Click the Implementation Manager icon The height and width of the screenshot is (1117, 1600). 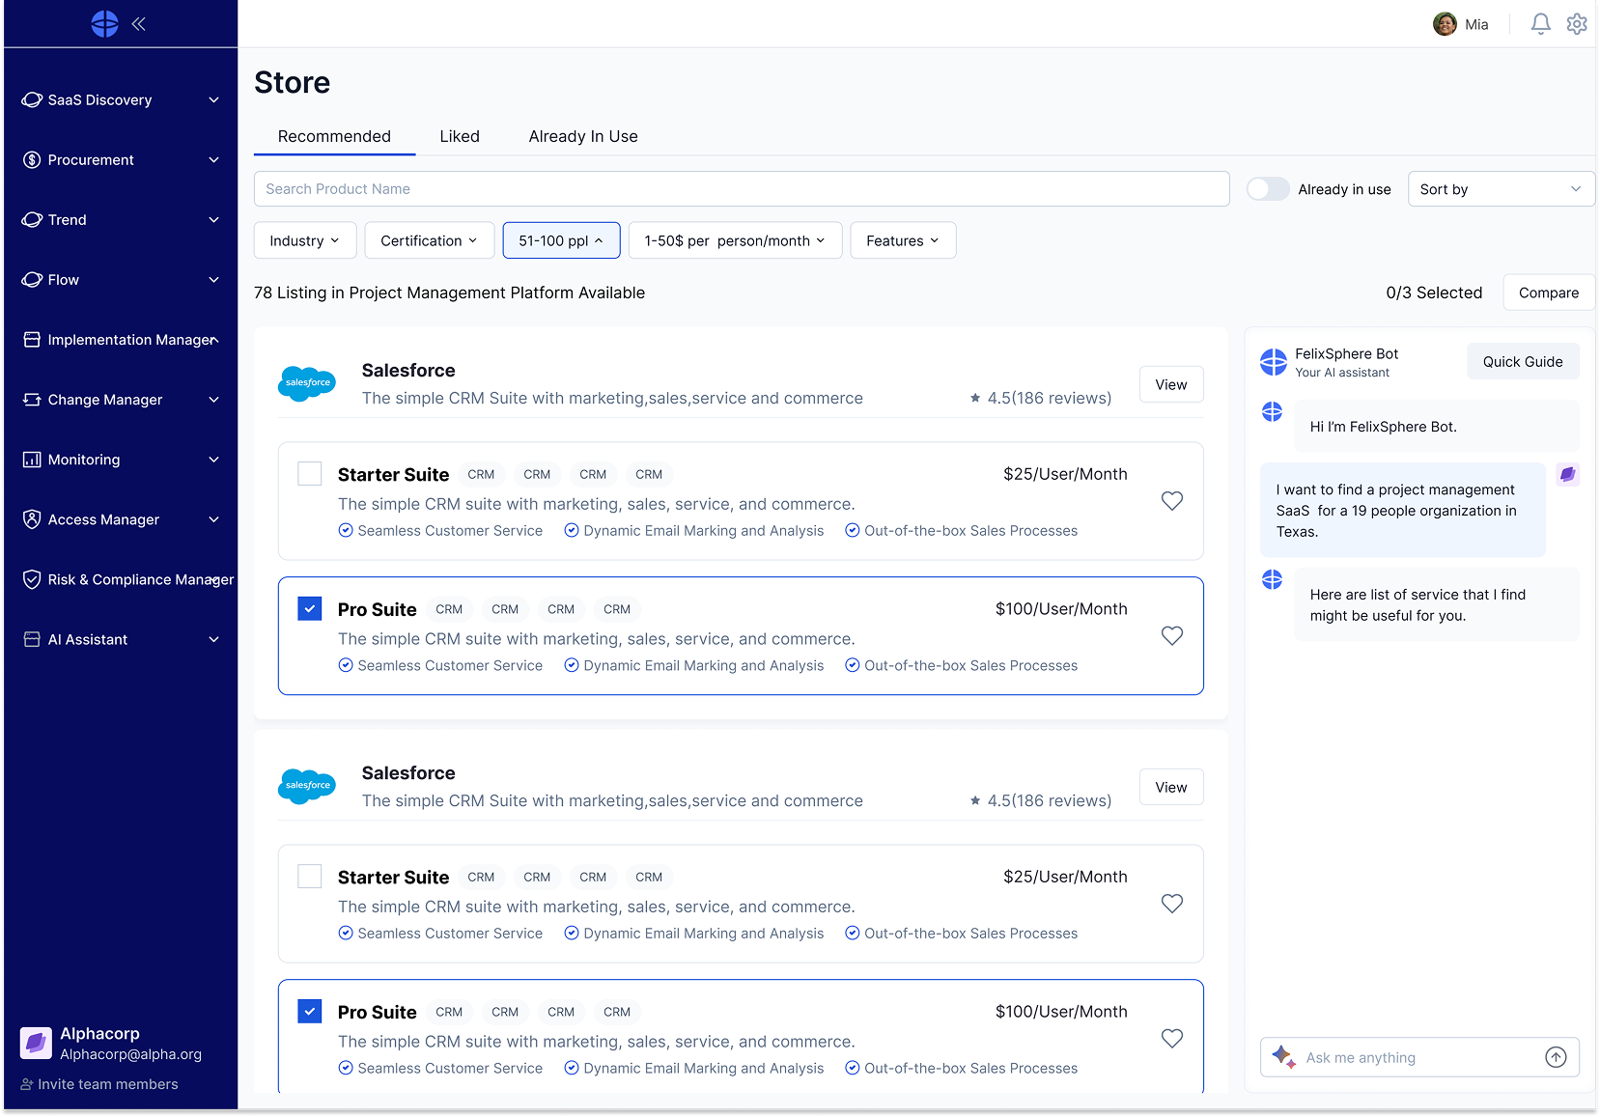[x=32, y=340]
